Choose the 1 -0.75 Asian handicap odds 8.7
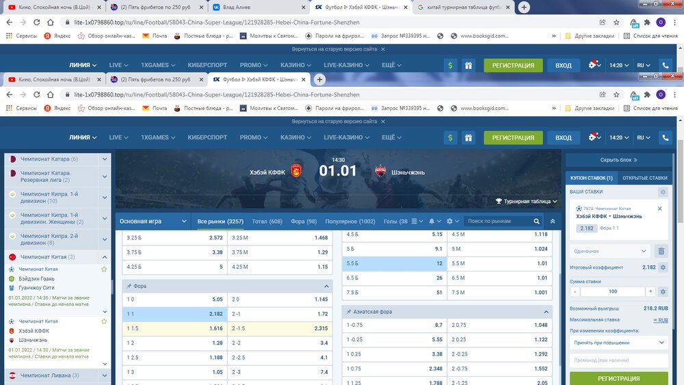The width and height of the screenshot is (684, 385). (x=395, y=325)
